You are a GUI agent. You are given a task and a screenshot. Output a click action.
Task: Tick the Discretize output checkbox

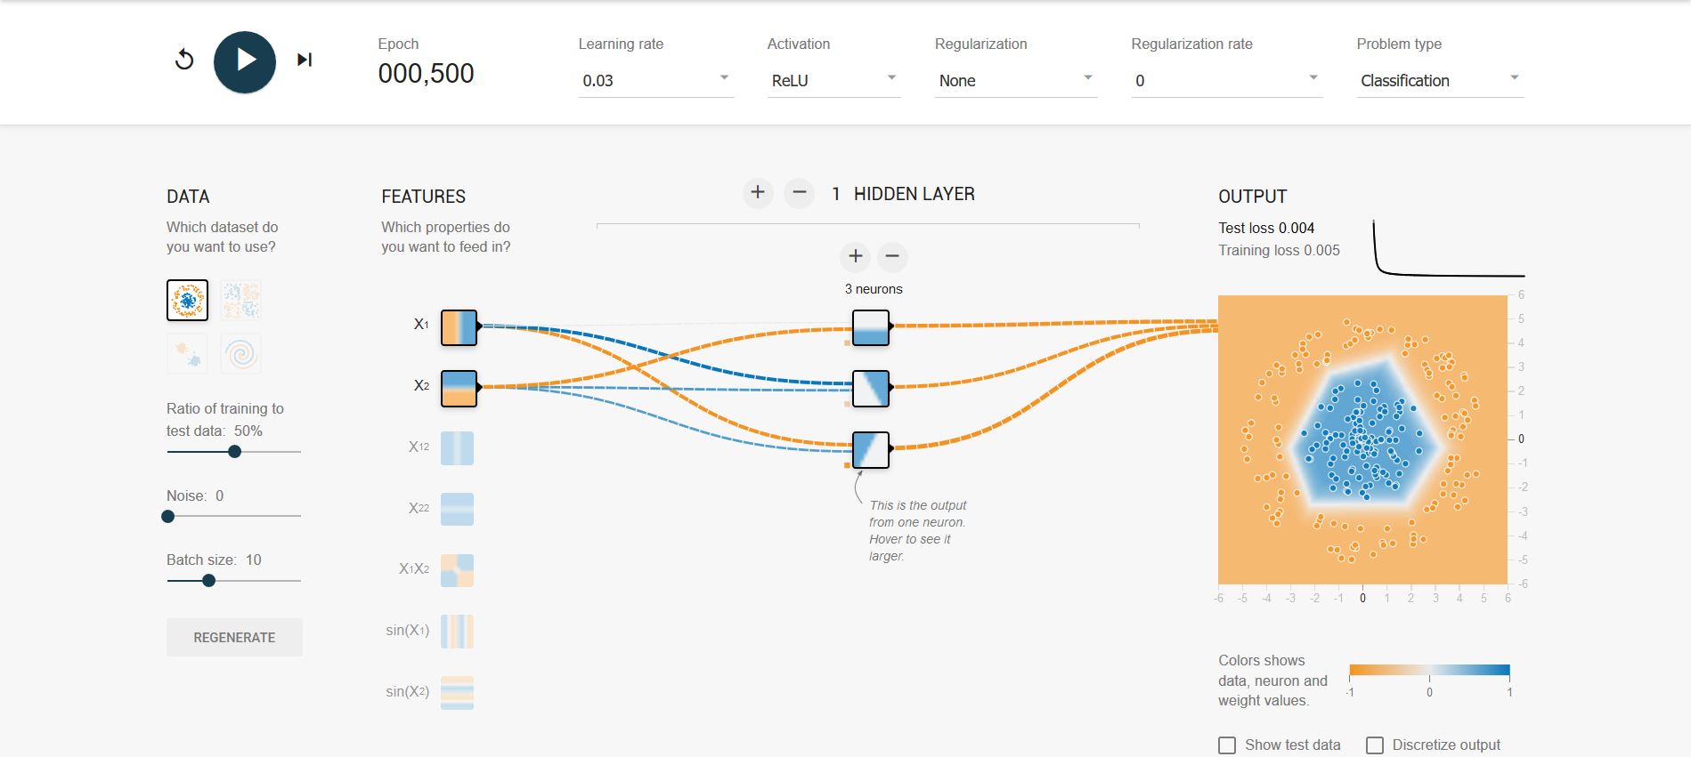click(x=1375, y=745)
